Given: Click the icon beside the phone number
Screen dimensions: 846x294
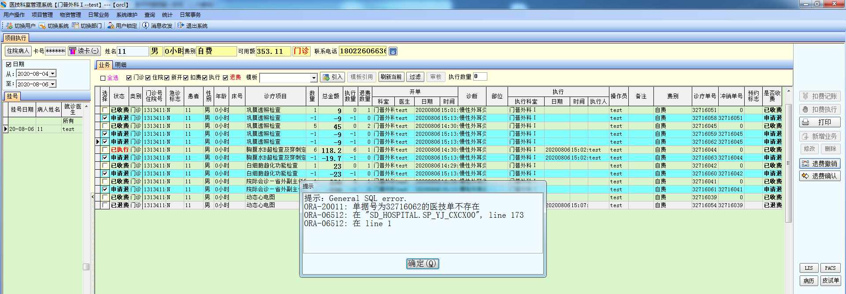Looking at the screenshot, I should [393, 51].
